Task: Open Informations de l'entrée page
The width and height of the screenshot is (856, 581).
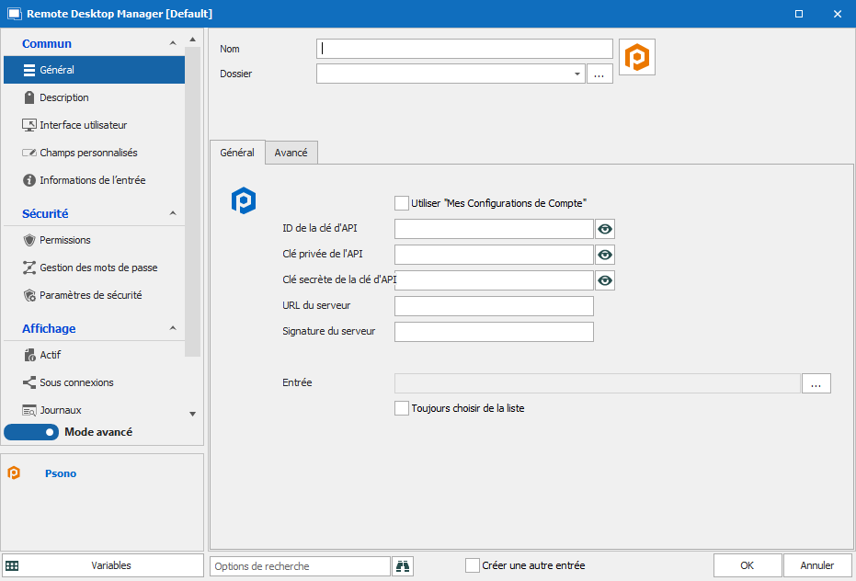Action: coord(92,180)
